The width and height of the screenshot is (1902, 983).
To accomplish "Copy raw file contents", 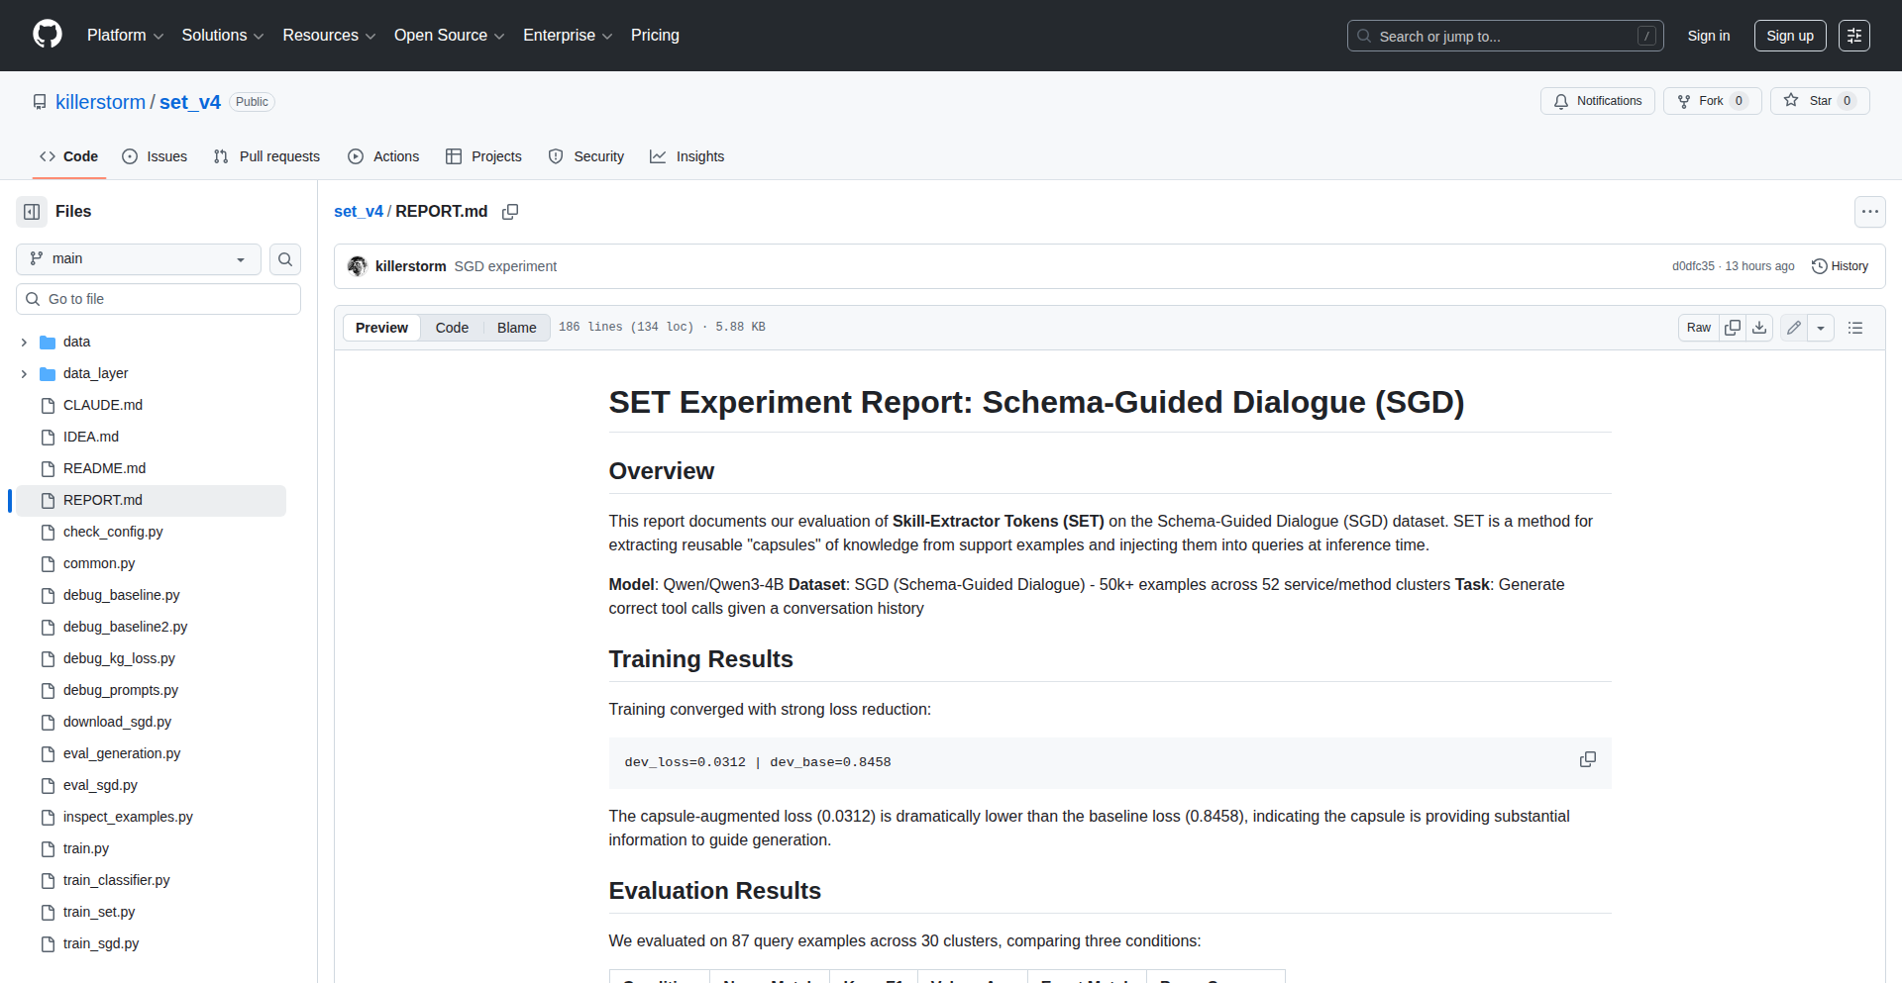I will click(x=1733, y=328).
